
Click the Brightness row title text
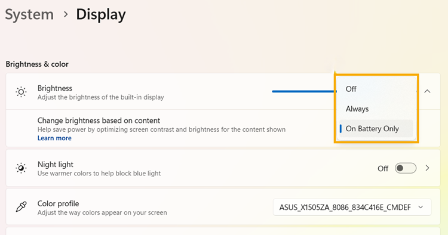click(x=55, y=88)
